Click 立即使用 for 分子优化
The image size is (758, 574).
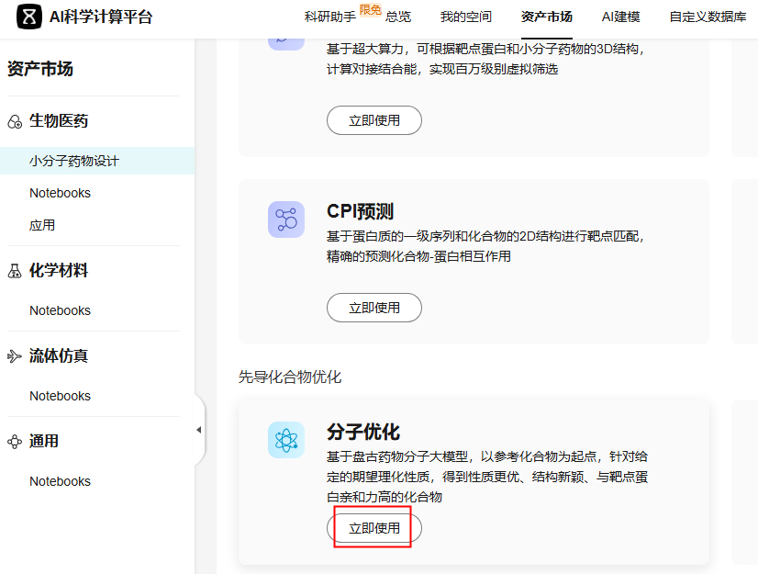coord(374,528)
